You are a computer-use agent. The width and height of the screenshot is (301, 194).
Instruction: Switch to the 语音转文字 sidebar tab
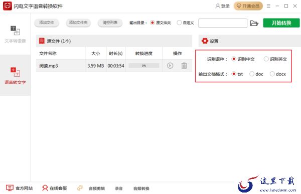tap(15, 75)
